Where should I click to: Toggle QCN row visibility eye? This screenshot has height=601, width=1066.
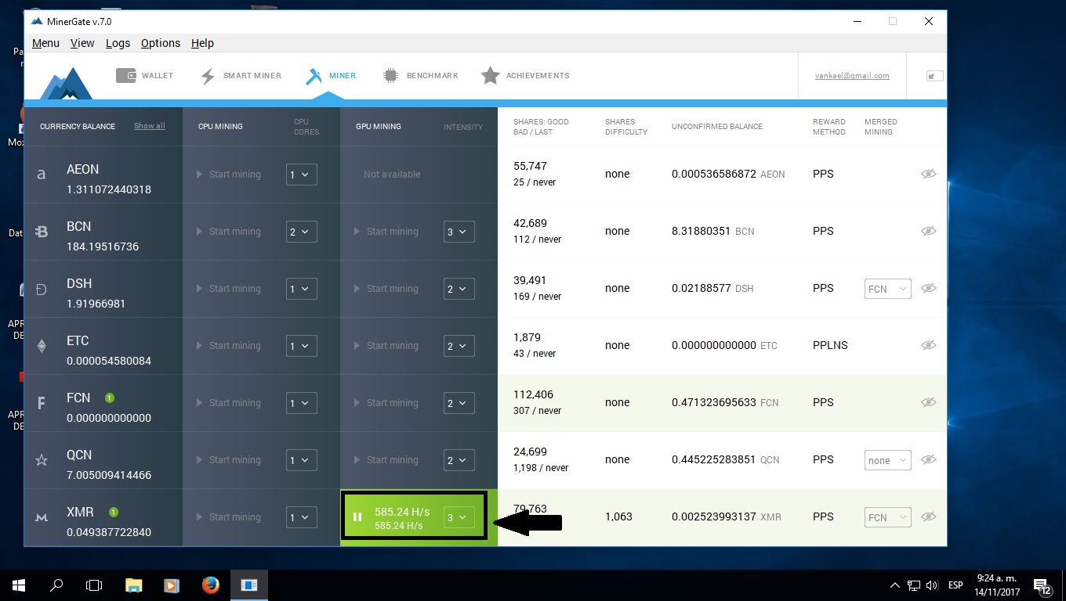(929, 459)
